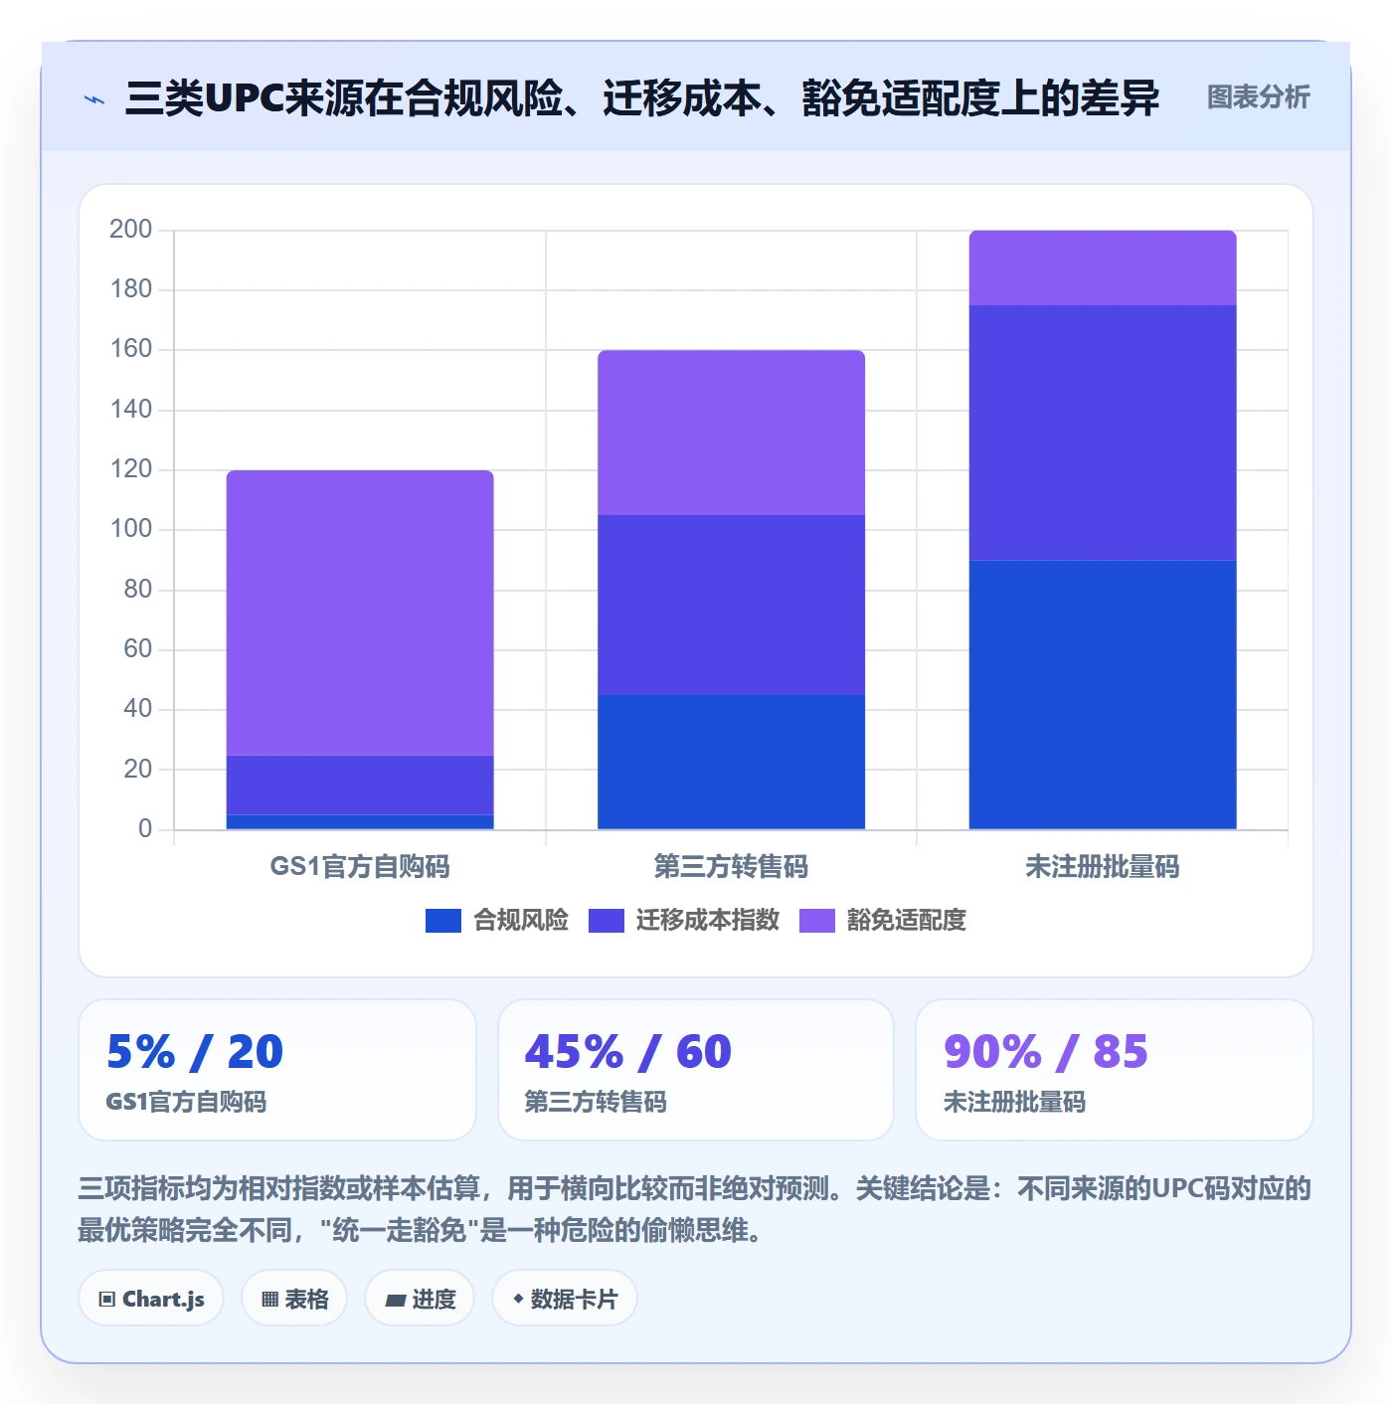Click the purple segment of the 第三方转售码 bar
The height and width of the screenshot is (1404, 1392).
[731, 433]
